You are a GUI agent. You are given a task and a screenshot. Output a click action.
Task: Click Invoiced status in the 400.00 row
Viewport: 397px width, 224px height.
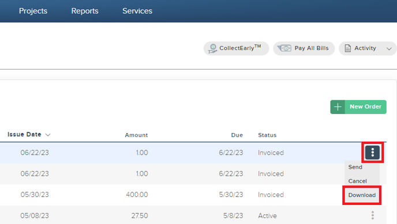click(x=271, y=195)
